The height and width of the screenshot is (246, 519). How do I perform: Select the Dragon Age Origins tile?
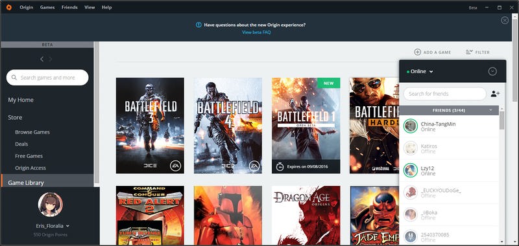point(306,216)
